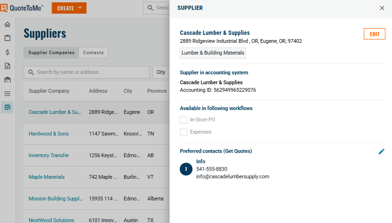Open the dollar sign icon in sidebar
392x223 pixels.
point(8,52)
